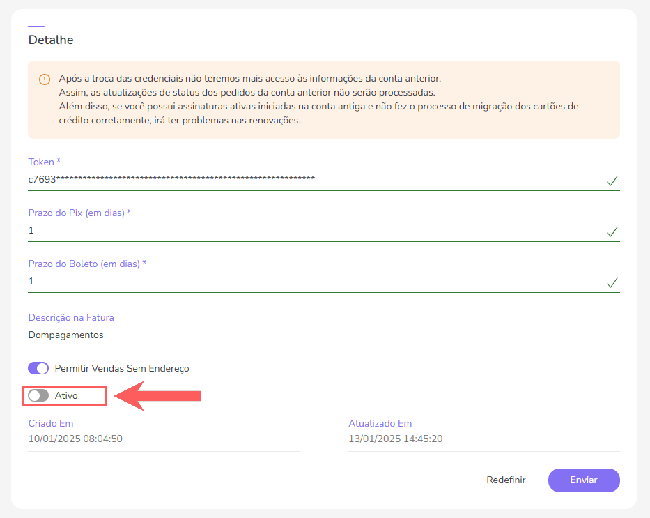Viewport: 650px width, 518px height.
Task: Enable the Ativo toggle switch
Action: tap(38, 395)
